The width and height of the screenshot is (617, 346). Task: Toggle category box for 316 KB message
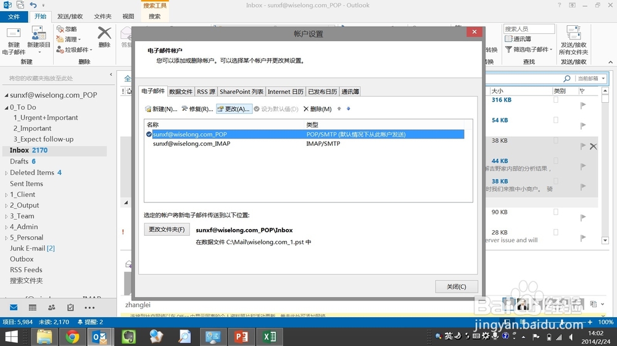click(x=556, y=100)
